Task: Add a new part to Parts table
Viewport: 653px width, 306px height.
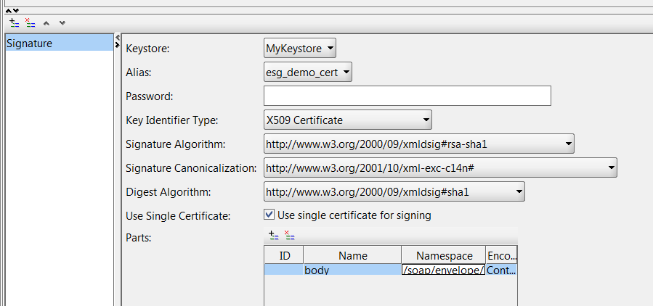Action: coord(273,235)
